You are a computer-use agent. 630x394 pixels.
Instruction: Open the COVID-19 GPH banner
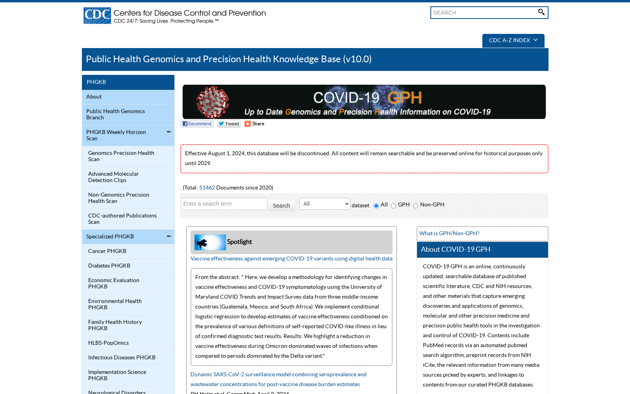point(364,102)
